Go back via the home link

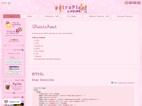tap(4, 3)
